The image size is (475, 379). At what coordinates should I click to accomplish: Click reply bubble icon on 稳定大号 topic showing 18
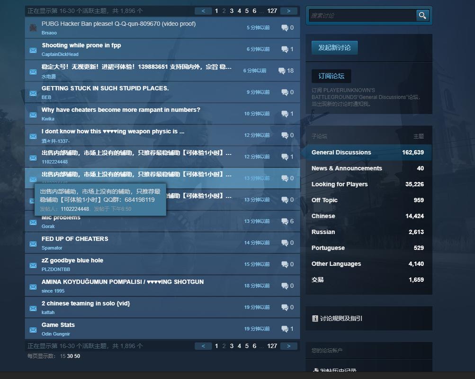[282, 71]
